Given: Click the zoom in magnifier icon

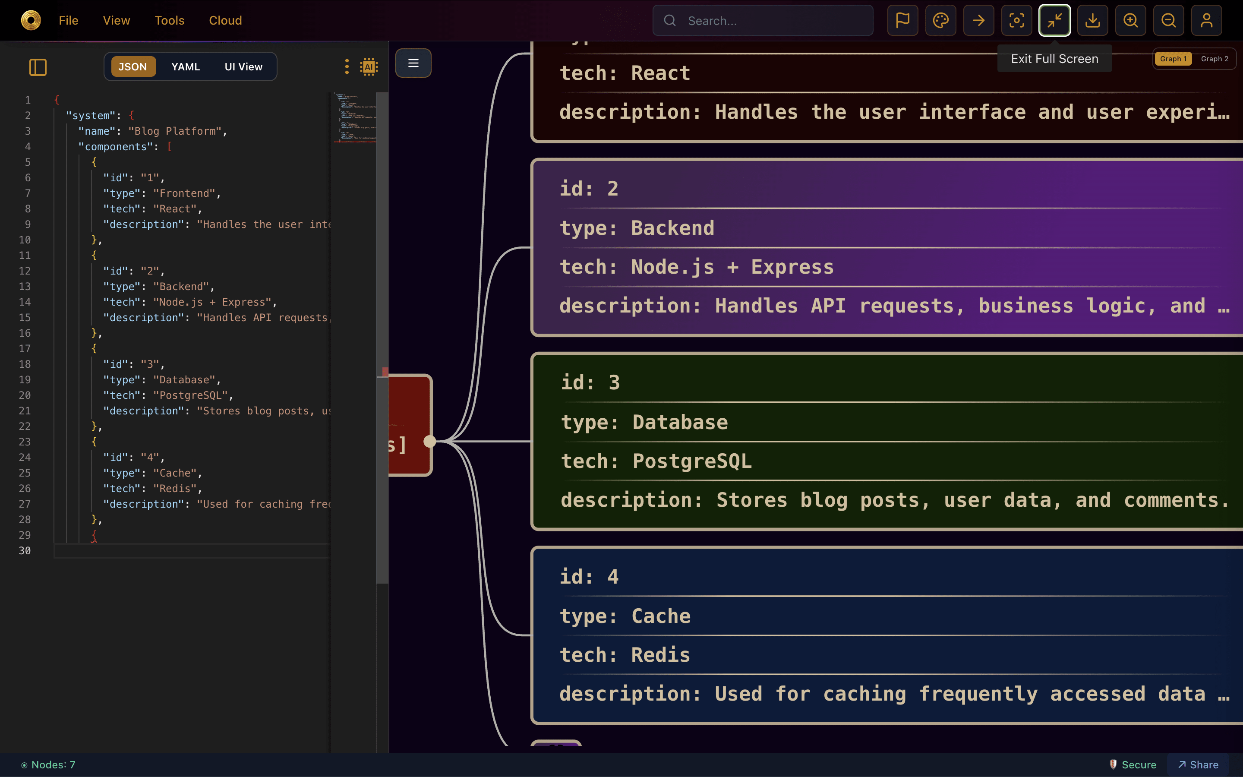Looking at the screenshot, I should coord(1130,21).
